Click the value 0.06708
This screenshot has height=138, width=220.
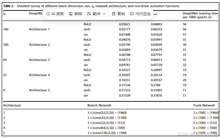tap(125, 55)
